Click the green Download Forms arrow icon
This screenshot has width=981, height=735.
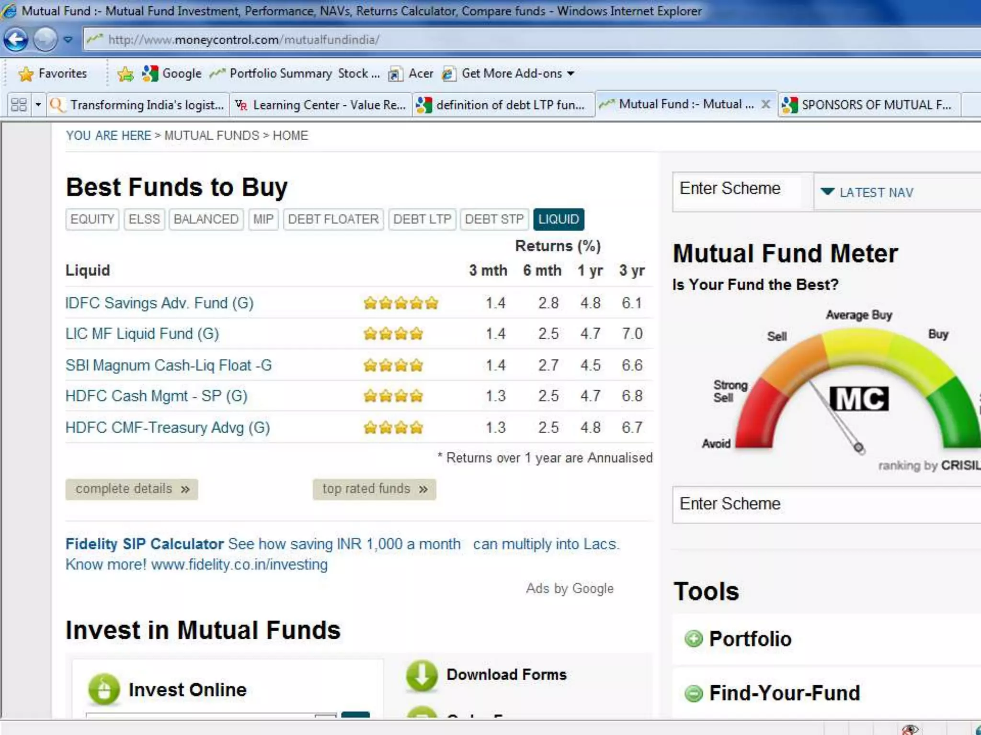click(x=422, y=675)
